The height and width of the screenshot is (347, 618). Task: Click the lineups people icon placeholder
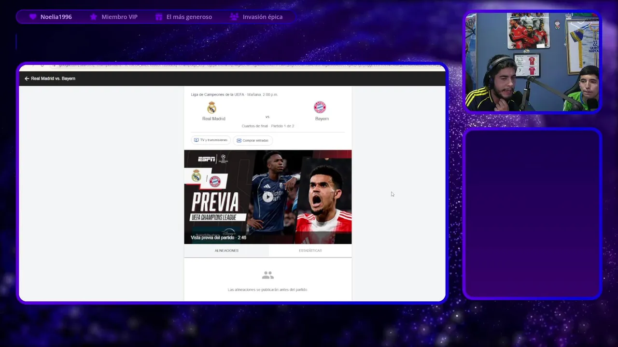[x=267, y=275]
